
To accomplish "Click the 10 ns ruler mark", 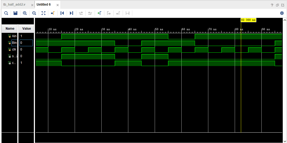I will coord(53,29).
